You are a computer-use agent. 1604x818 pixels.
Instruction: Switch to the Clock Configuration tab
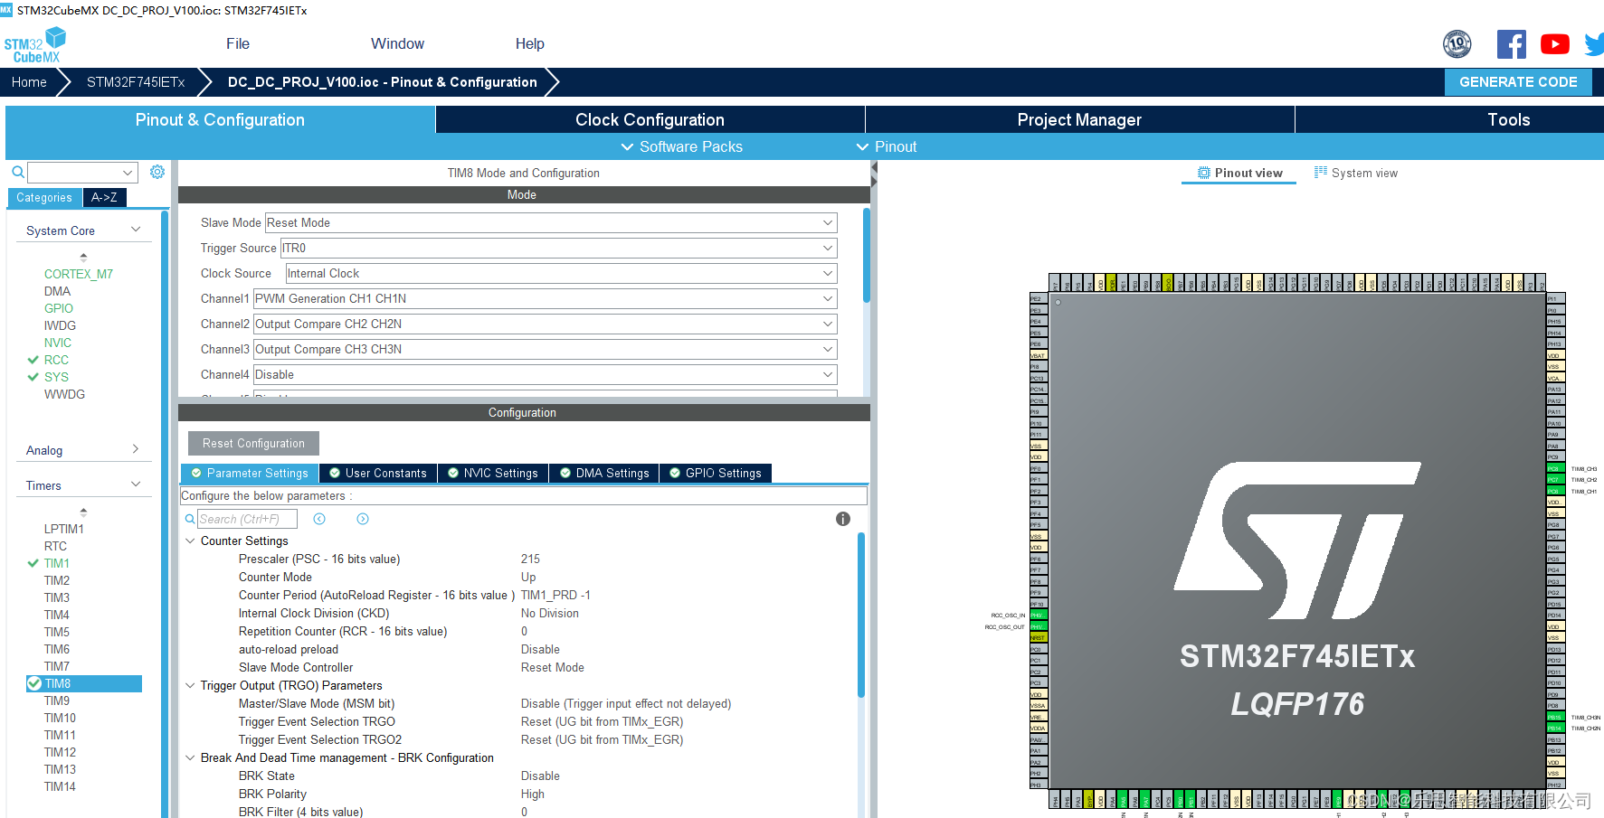point(650,119)
